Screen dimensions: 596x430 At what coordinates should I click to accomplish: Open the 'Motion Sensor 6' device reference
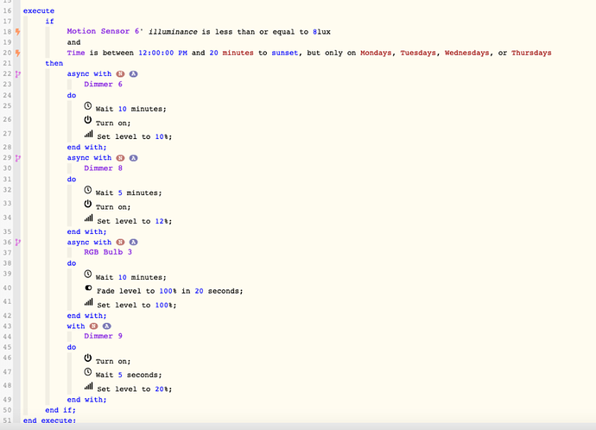pyautogui.click(x=105, y=32)
